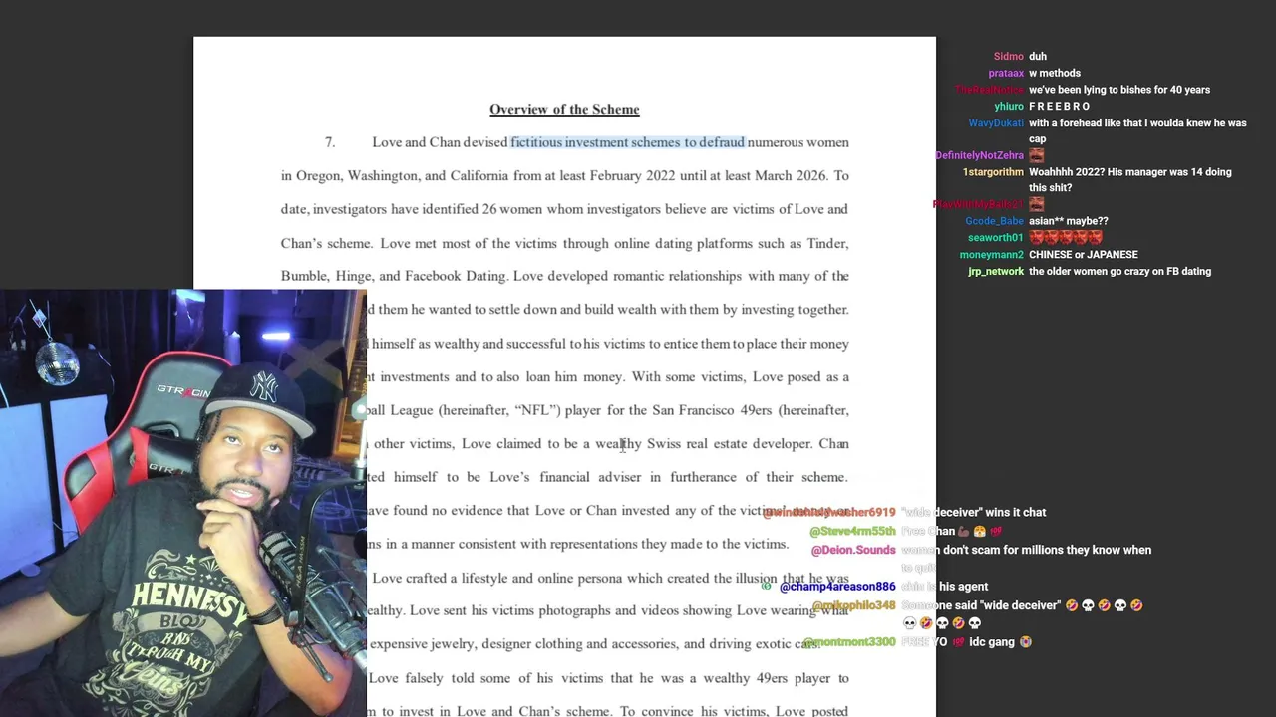Image resolution: width=1276 pixels, height=717 pixels.
Task: Click the emote row in seaworth01's message
Action: [x=1066, y=238]
